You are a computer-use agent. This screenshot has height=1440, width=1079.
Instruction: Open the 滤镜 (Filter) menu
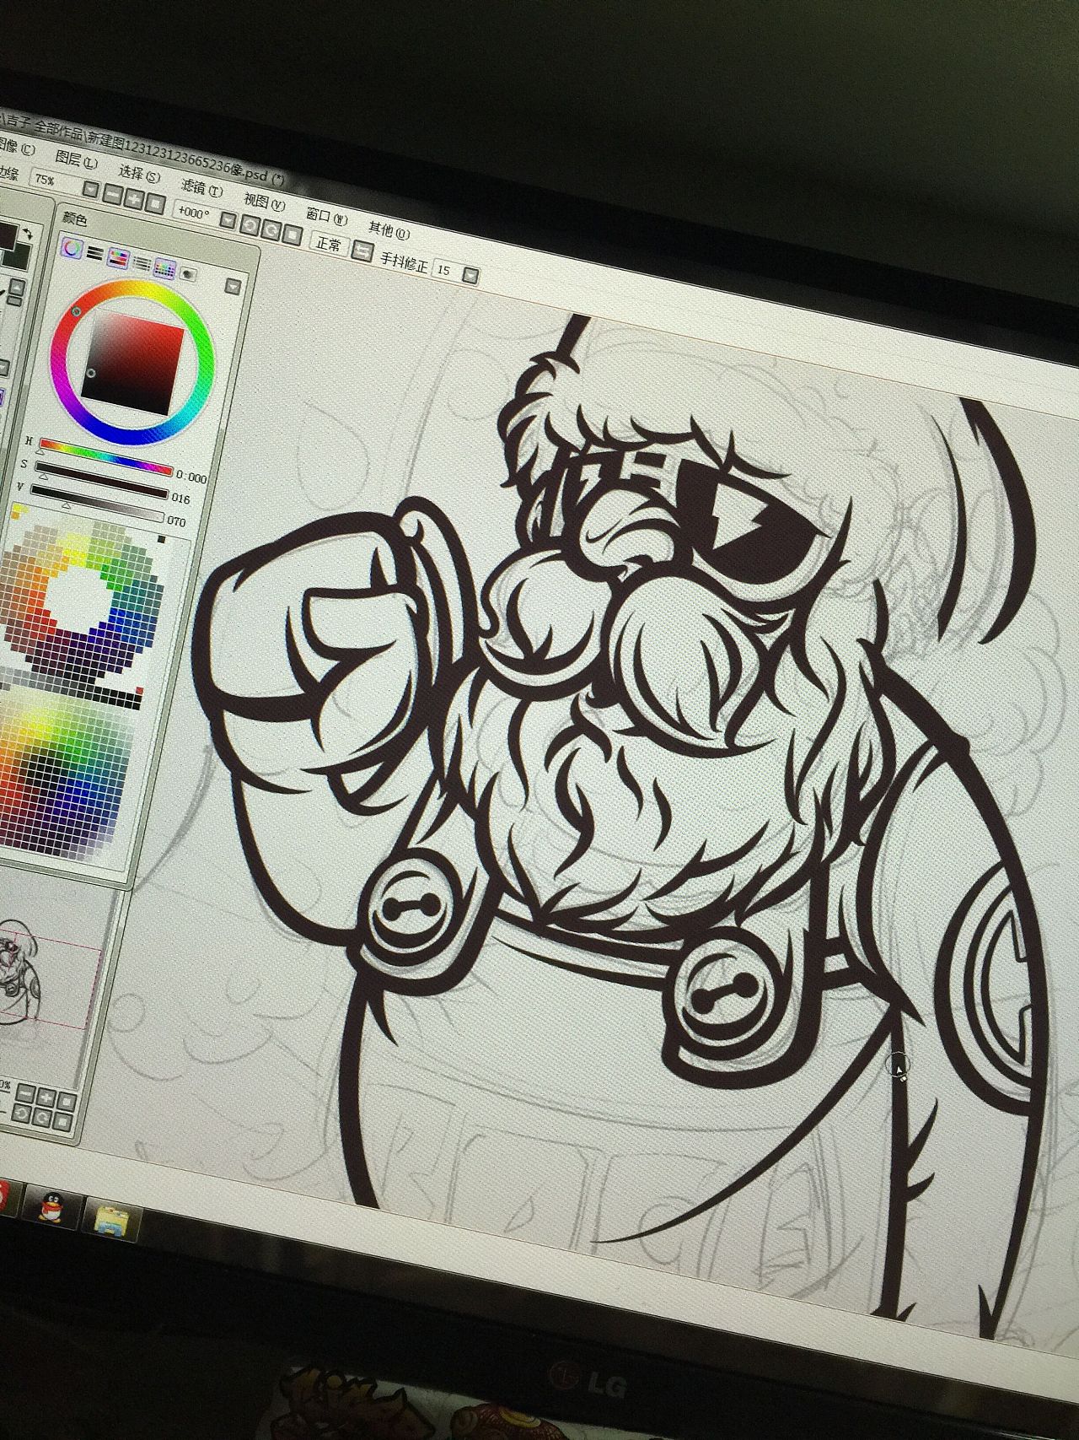tap(202, 186)
